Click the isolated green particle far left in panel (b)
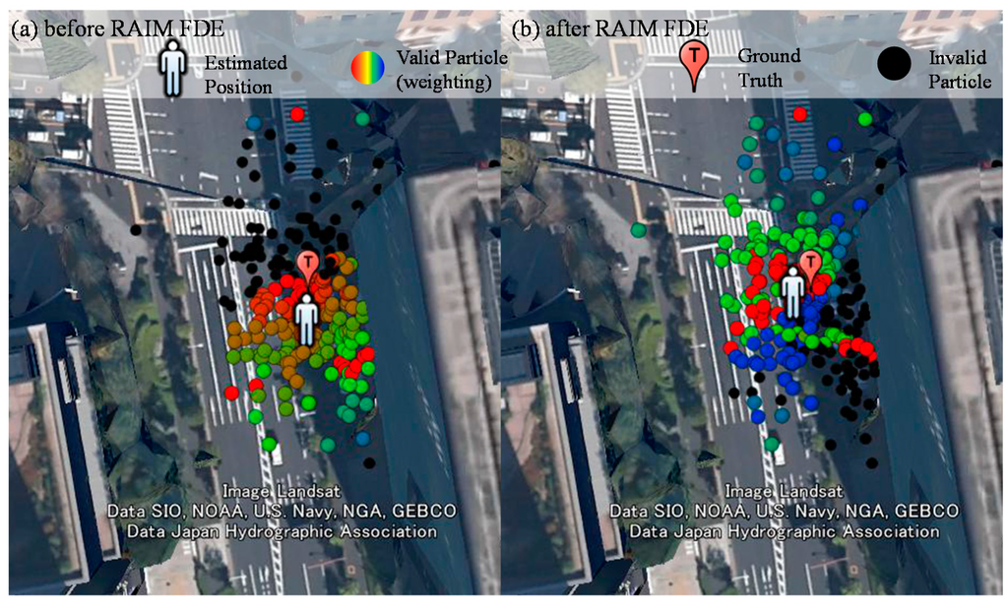1008x606 pixels. [x=638, y=229]
